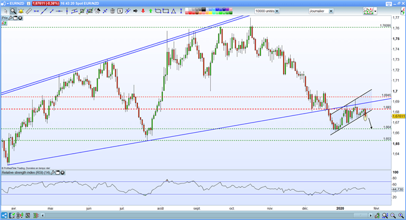Click the chart style candlestick button
The image size is (406, 220).
click(368, 11)
